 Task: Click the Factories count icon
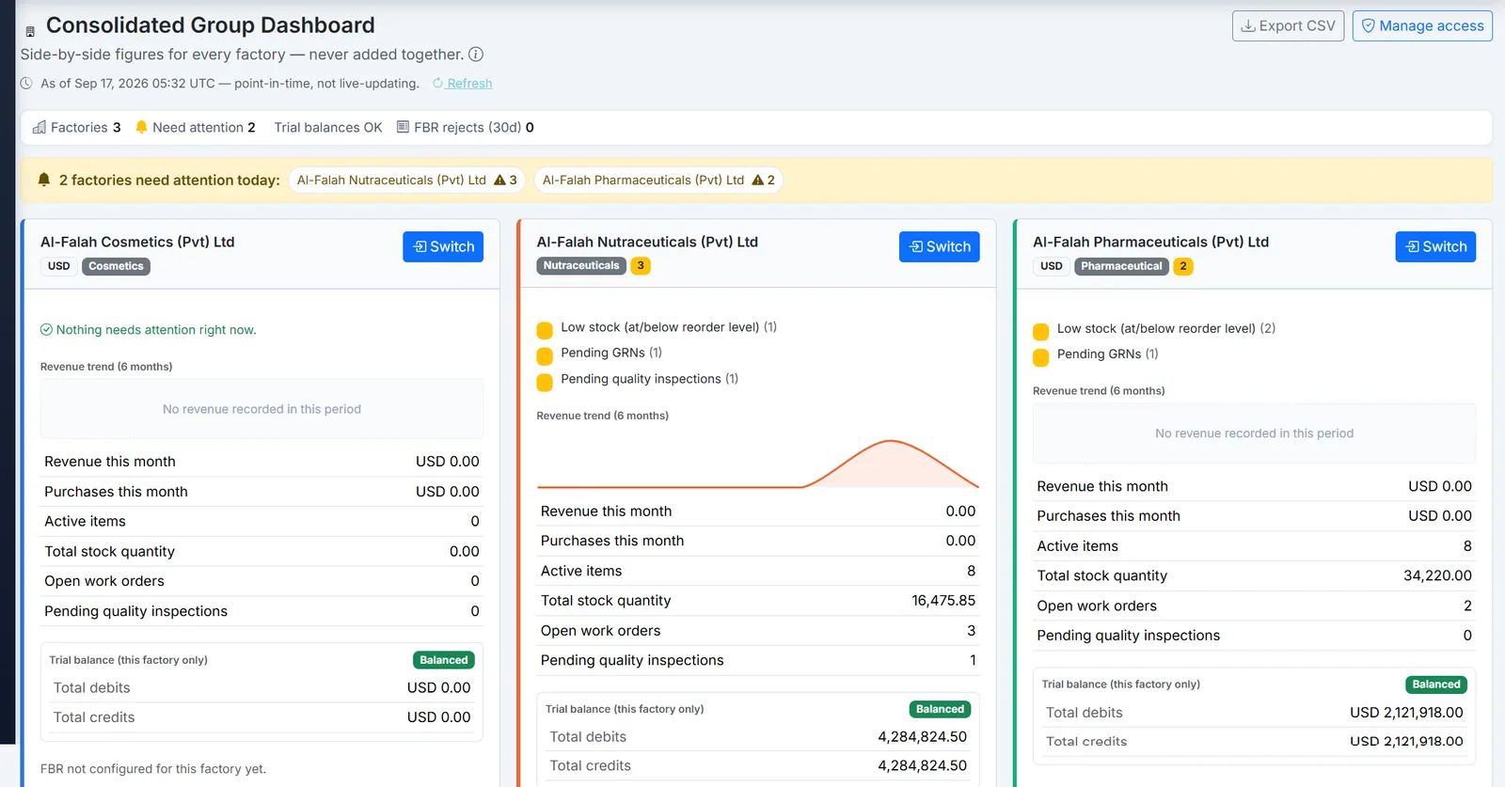(40, 127)
